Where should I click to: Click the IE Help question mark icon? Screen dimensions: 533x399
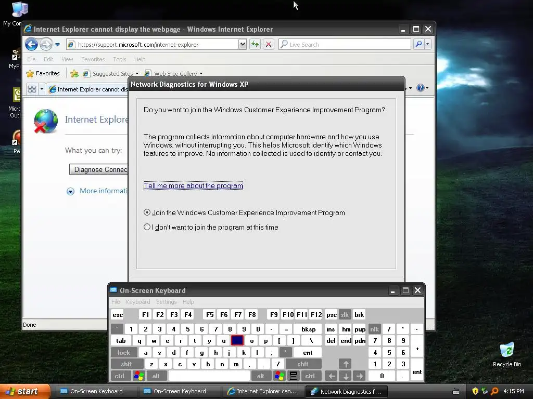pos(421,88)
